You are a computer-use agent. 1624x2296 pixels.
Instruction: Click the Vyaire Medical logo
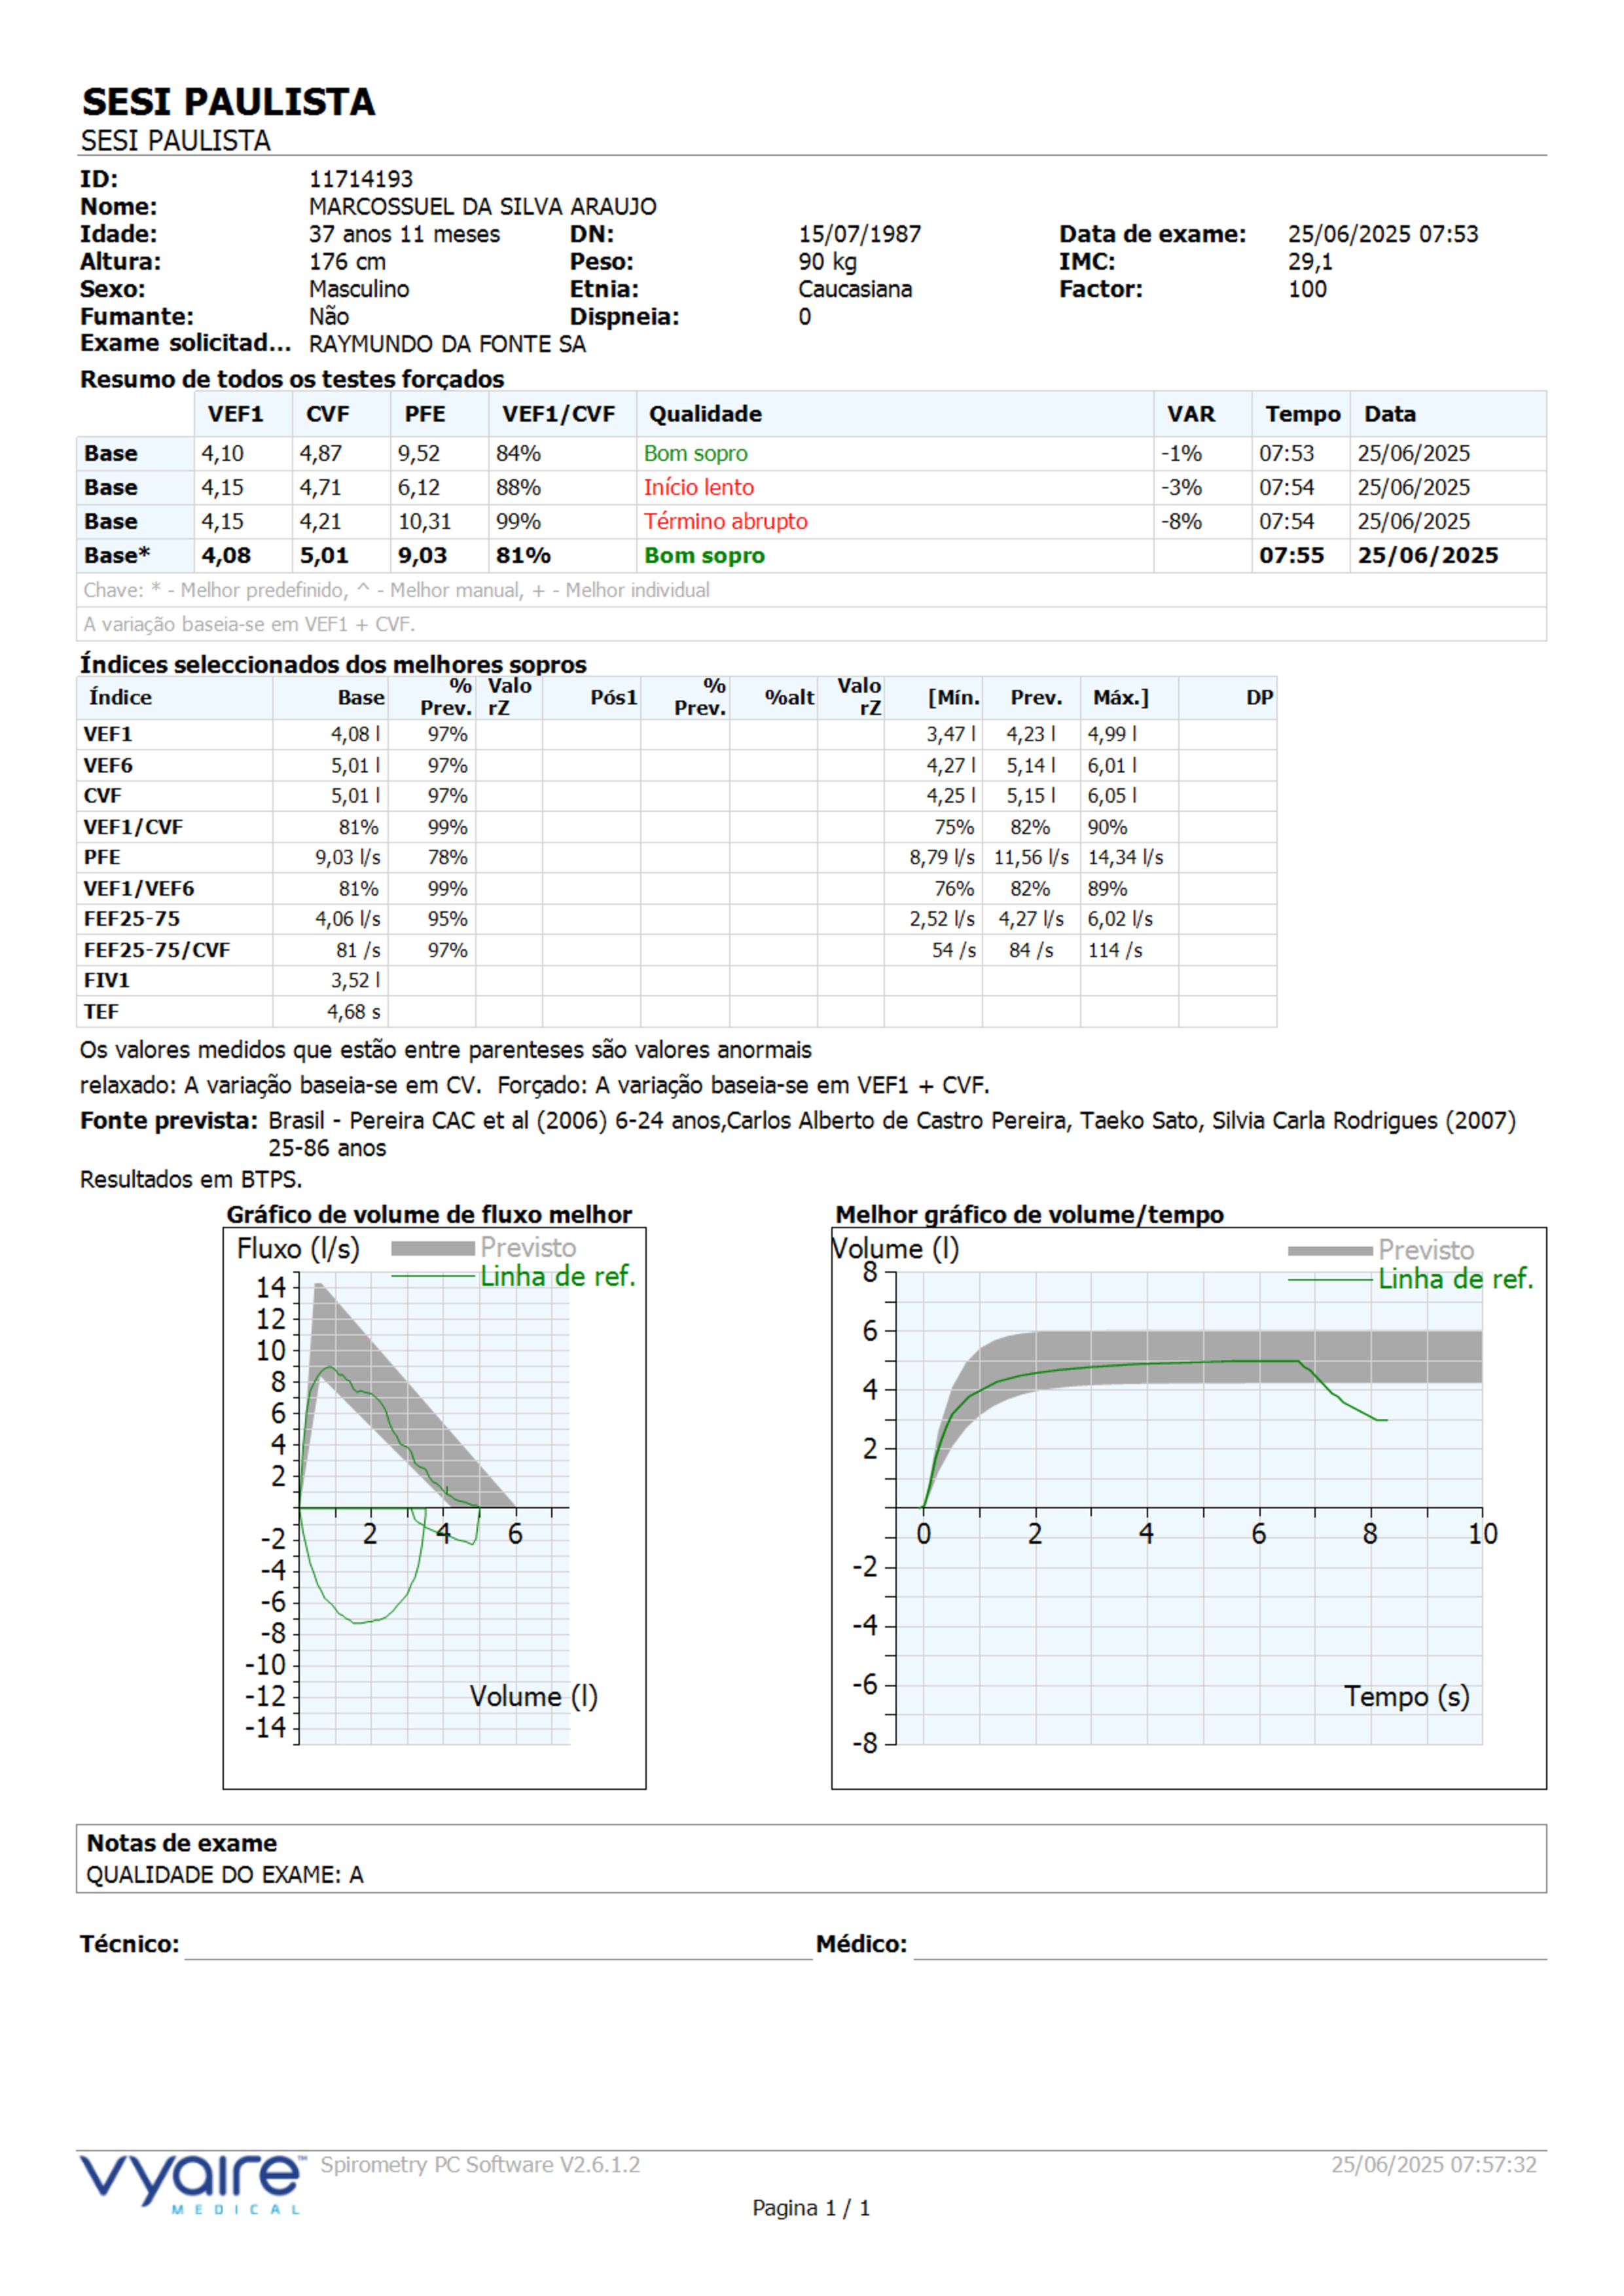pyautogui.click(x=191, y=2184)
